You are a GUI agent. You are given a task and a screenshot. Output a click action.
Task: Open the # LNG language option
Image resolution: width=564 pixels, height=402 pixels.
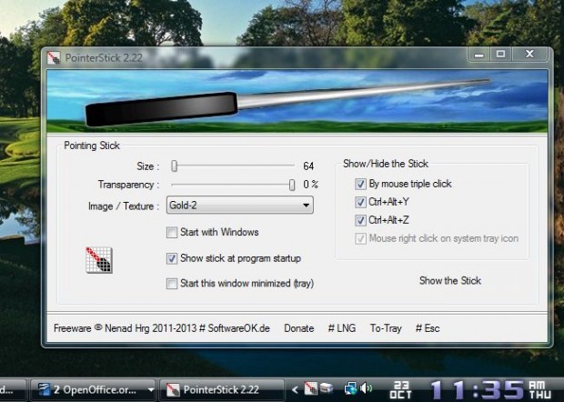pos(342,328)
